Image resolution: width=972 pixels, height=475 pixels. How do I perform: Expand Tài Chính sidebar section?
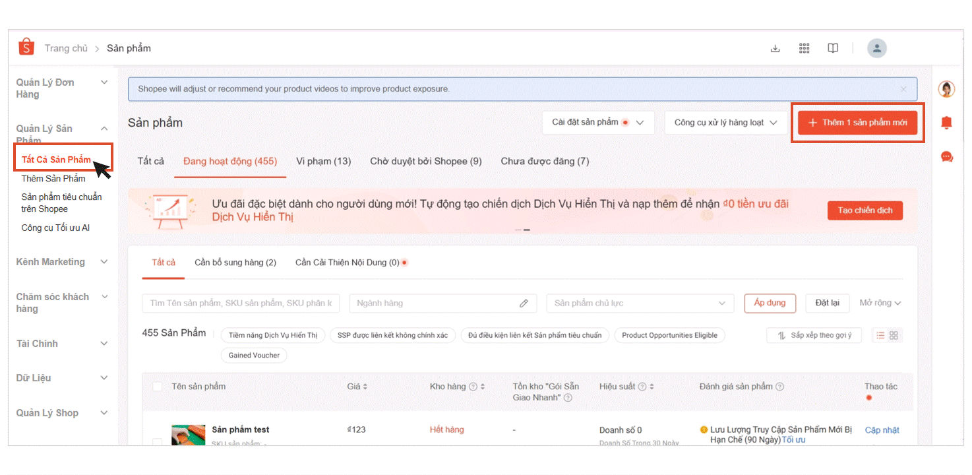pyautogui.click(x=104, y=344)
